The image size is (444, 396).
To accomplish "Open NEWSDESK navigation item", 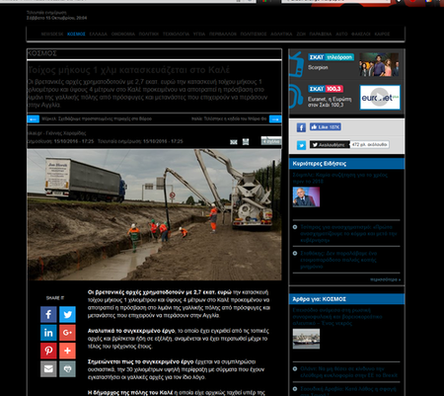I will tap(52, 34).
